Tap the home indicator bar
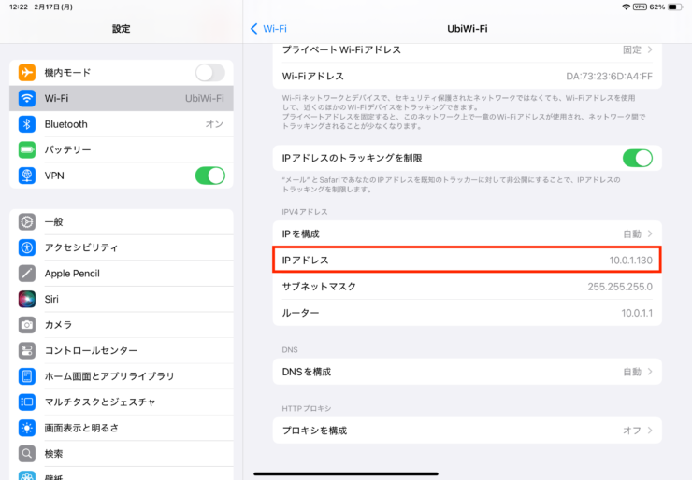Image resolution: width=692 pixels, height=480 pixels. coord(346,473)
